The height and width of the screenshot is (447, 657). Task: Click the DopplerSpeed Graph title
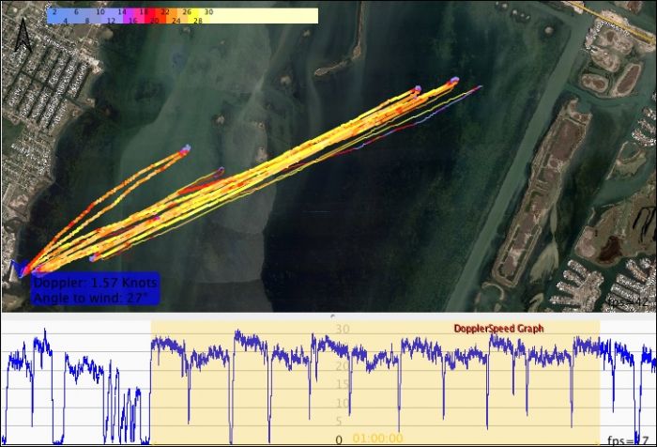pos(498,329)
